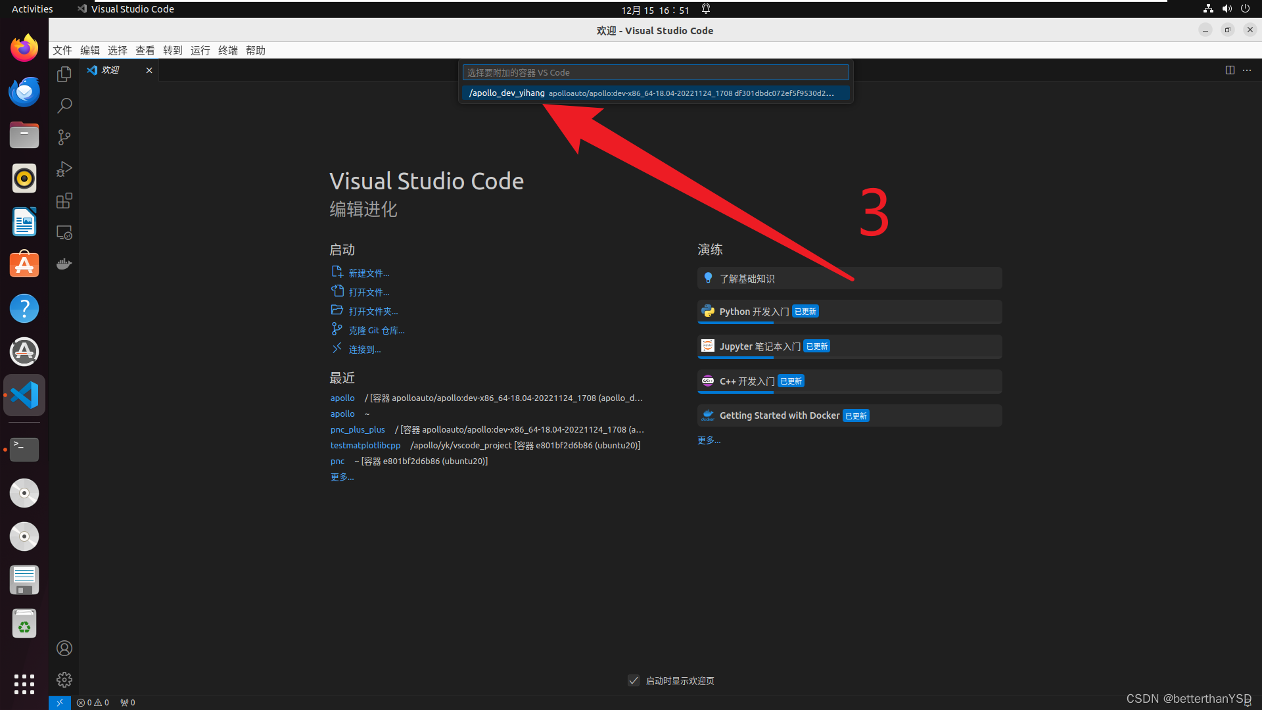This screenshot has width=1262, height=710.
Task: Open Thunderbird mail from the dock
Action: pyautogui.click(x=24, y=91)
